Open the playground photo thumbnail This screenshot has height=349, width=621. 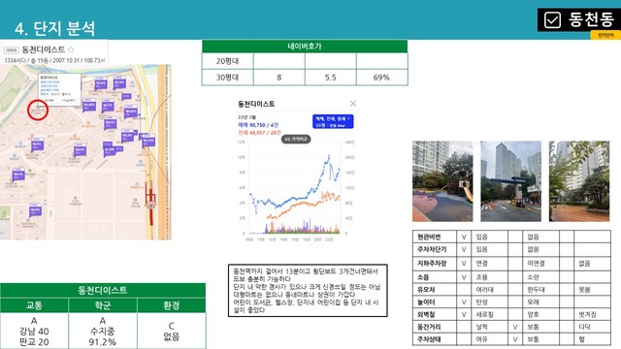point(442,181)
